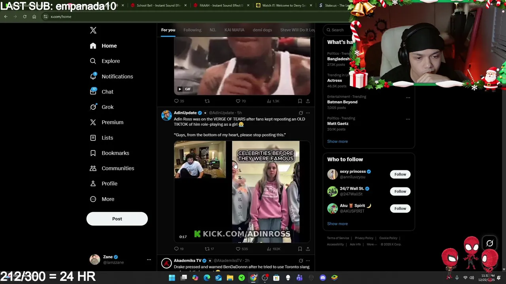
Task: Follow sexy princess account
Action: tap(400, 174)
